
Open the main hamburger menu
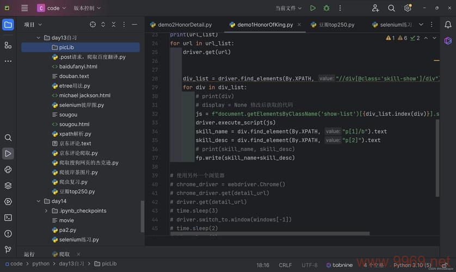click(24, 8)
